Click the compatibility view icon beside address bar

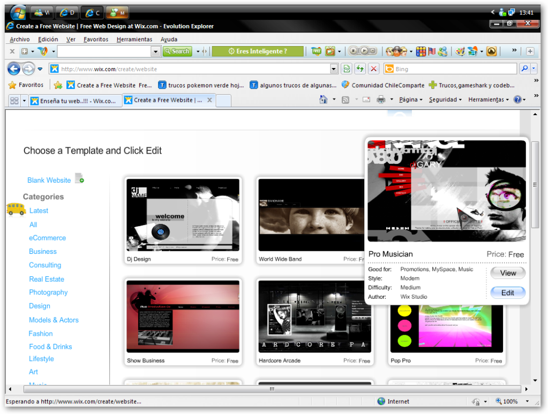click(347, 69)
